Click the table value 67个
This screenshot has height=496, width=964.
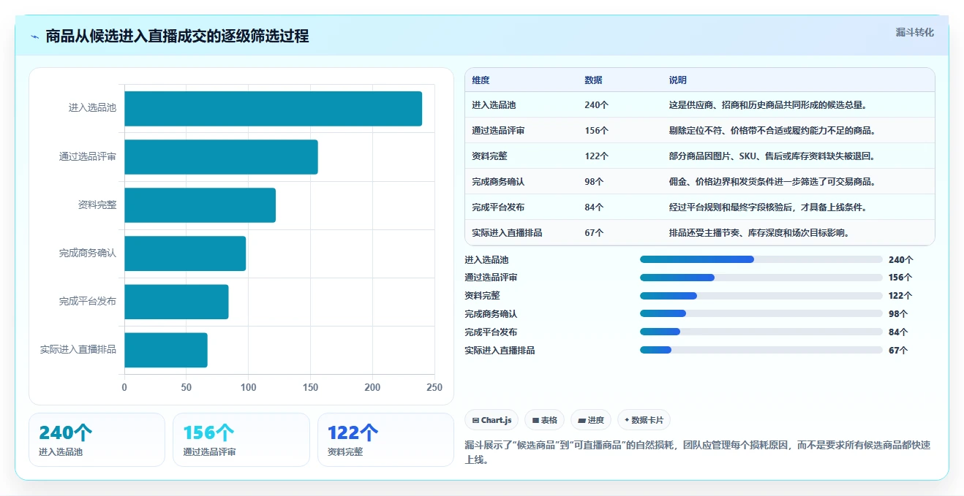594,233
